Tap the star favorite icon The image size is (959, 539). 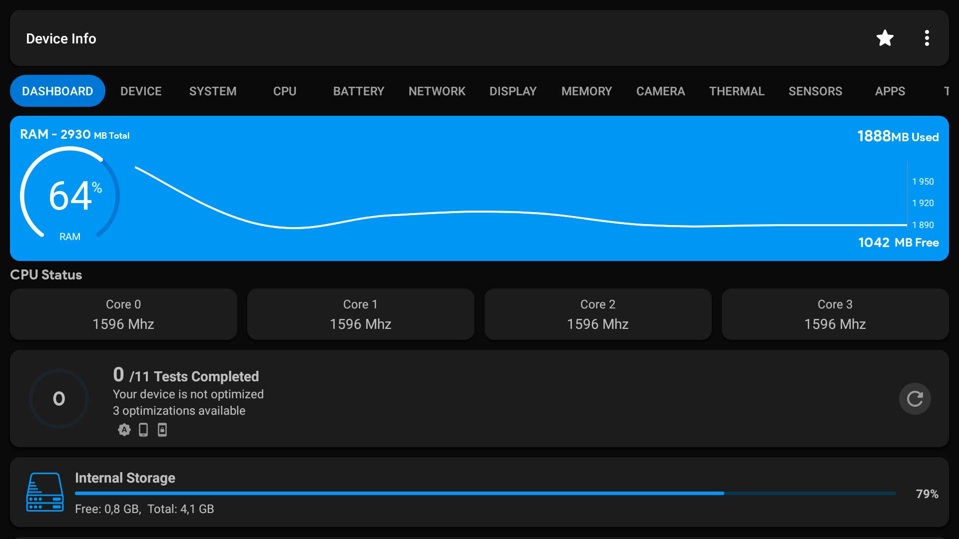tap(885, 38)
